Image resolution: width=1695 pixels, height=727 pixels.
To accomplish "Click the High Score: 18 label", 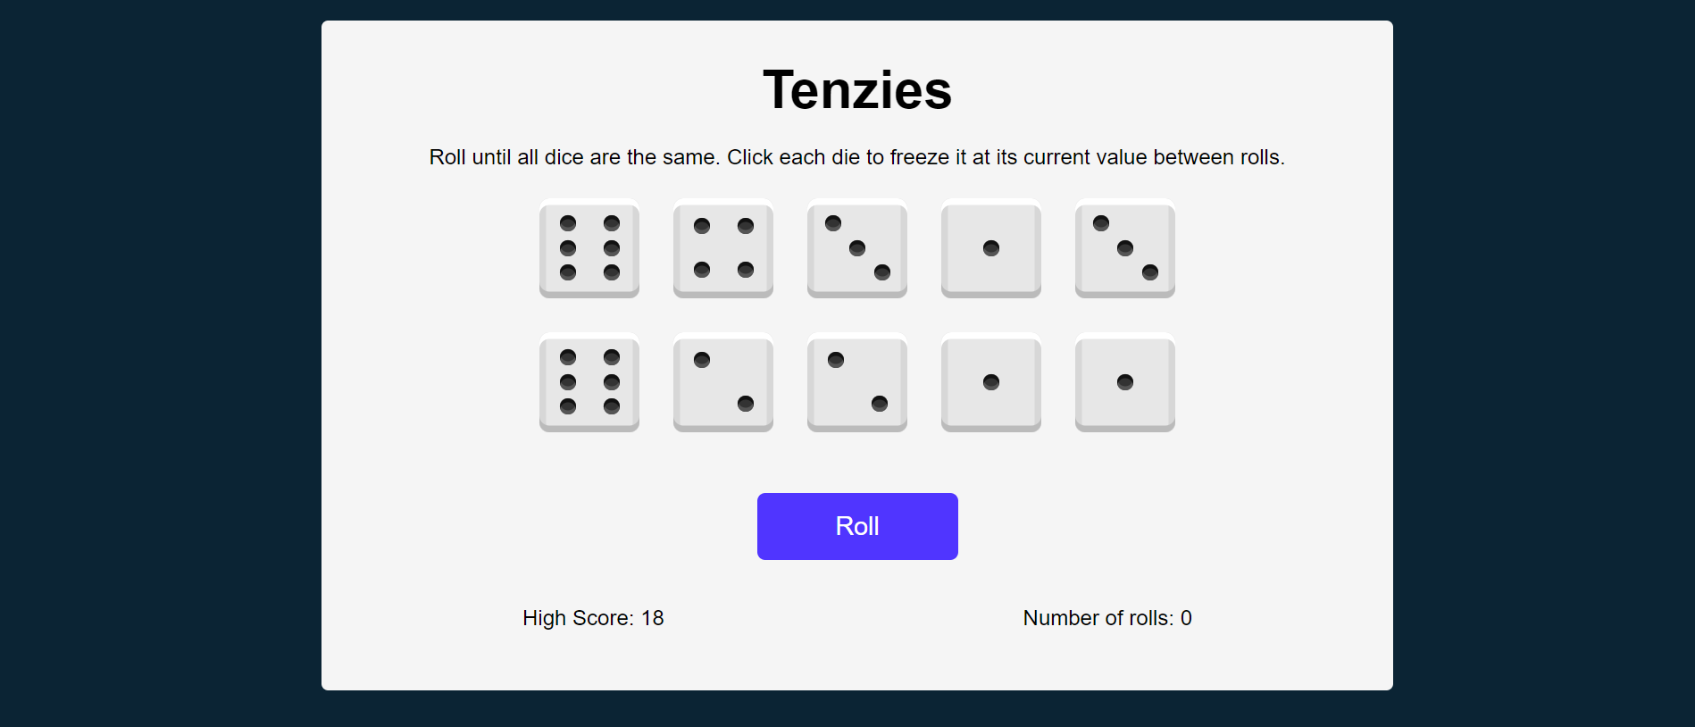I will point(593,617).
